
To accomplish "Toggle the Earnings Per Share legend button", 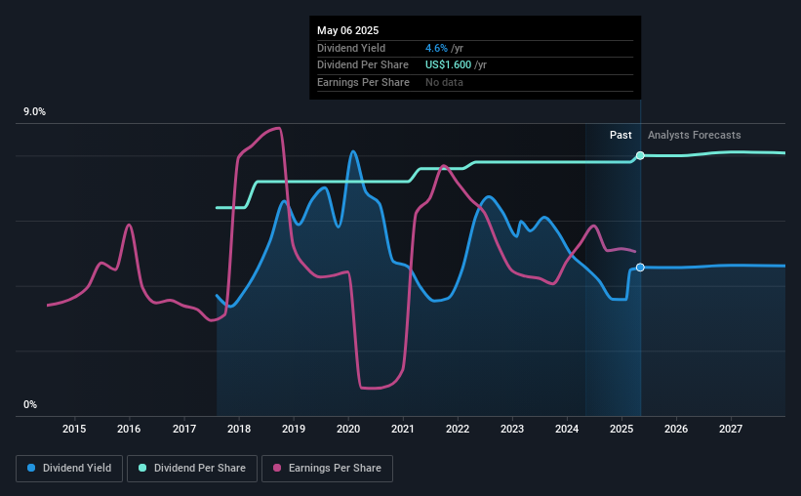I will 327,469.
